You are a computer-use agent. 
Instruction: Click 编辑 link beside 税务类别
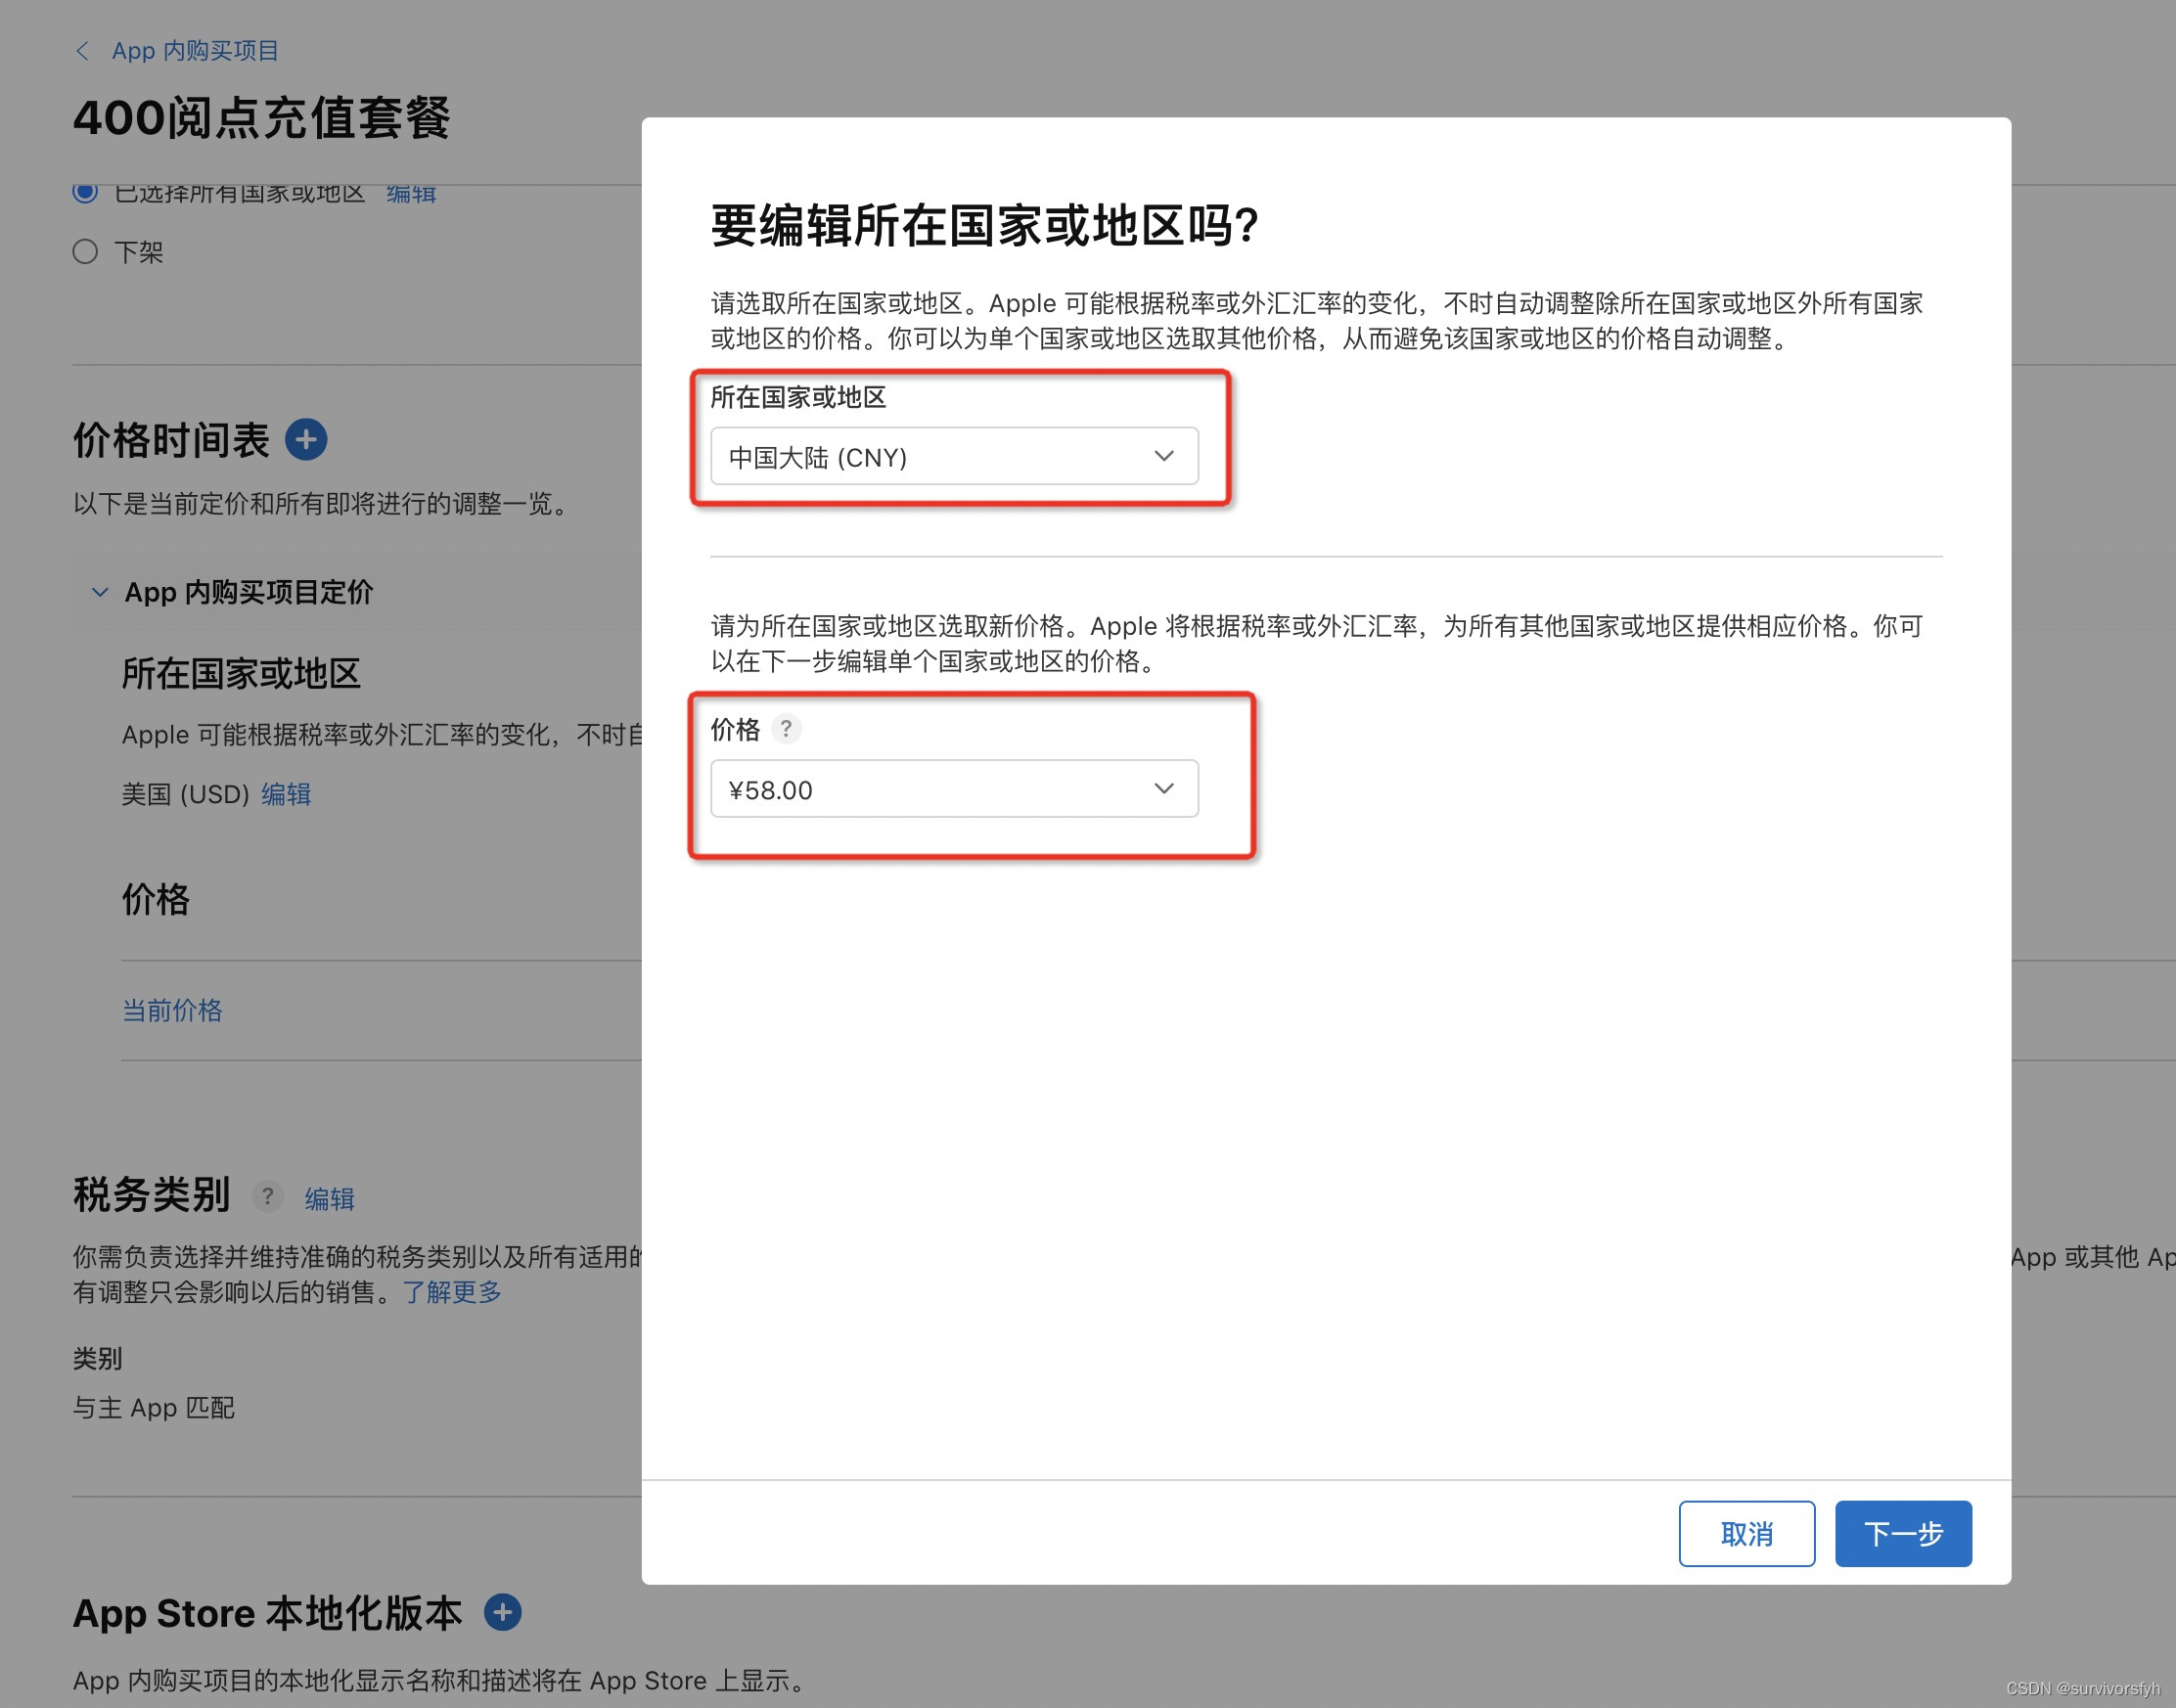coord(329,1198)
